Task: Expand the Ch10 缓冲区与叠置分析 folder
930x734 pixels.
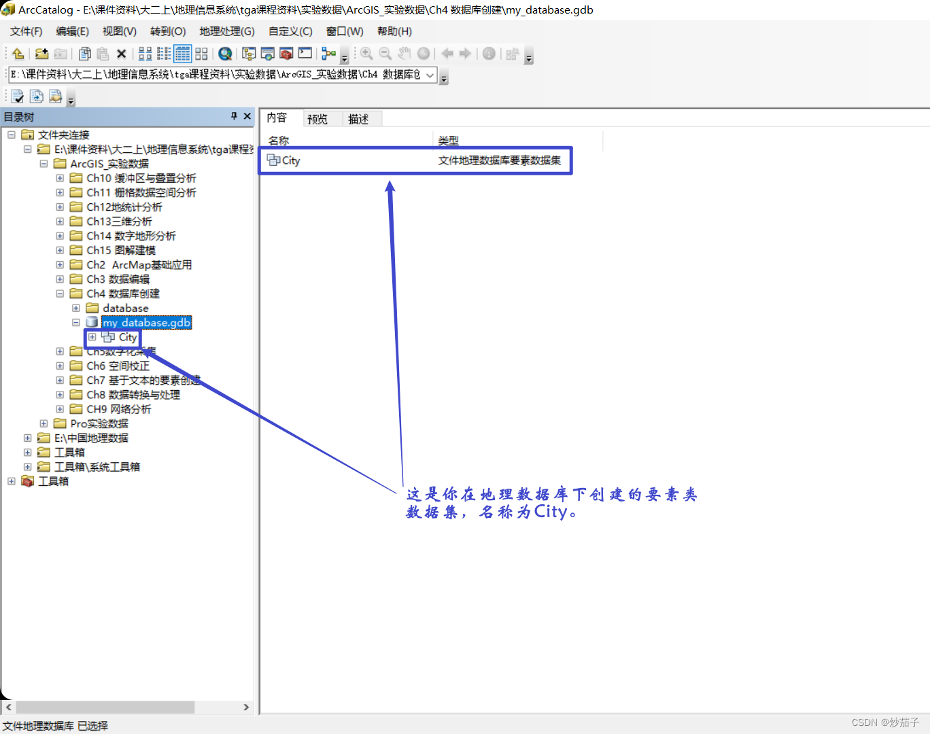Action: point(60,178)
